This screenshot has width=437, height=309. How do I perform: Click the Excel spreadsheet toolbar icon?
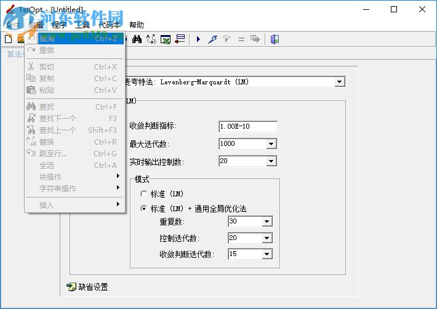coord(166,39)
